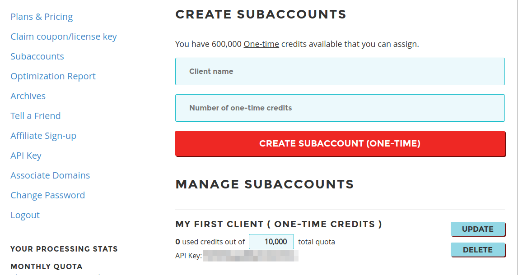Open Associate Domains
518x275 pixels.
(50, 175)
